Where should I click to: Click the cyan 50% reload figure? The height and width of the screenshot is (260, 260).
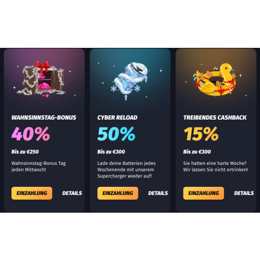(116, 134)
